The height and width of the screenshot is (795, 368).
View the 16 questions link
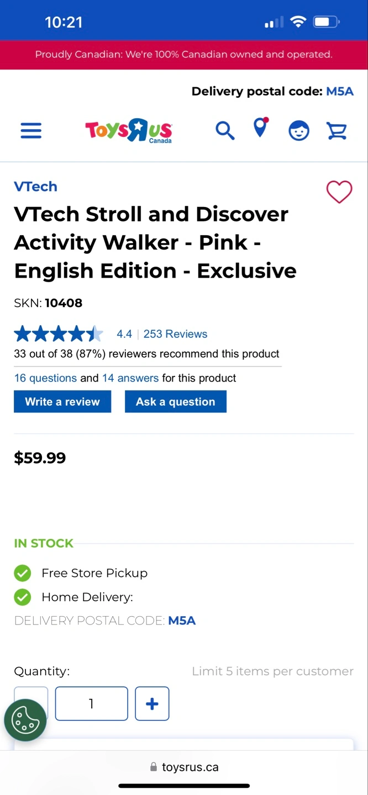(x=45, y=378)
